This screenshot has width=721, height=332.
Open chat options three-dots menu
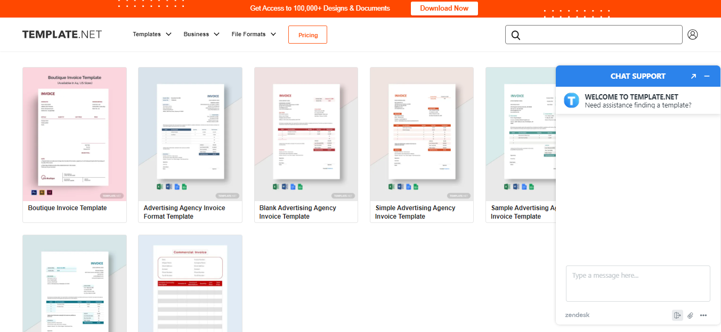point(703,316)
